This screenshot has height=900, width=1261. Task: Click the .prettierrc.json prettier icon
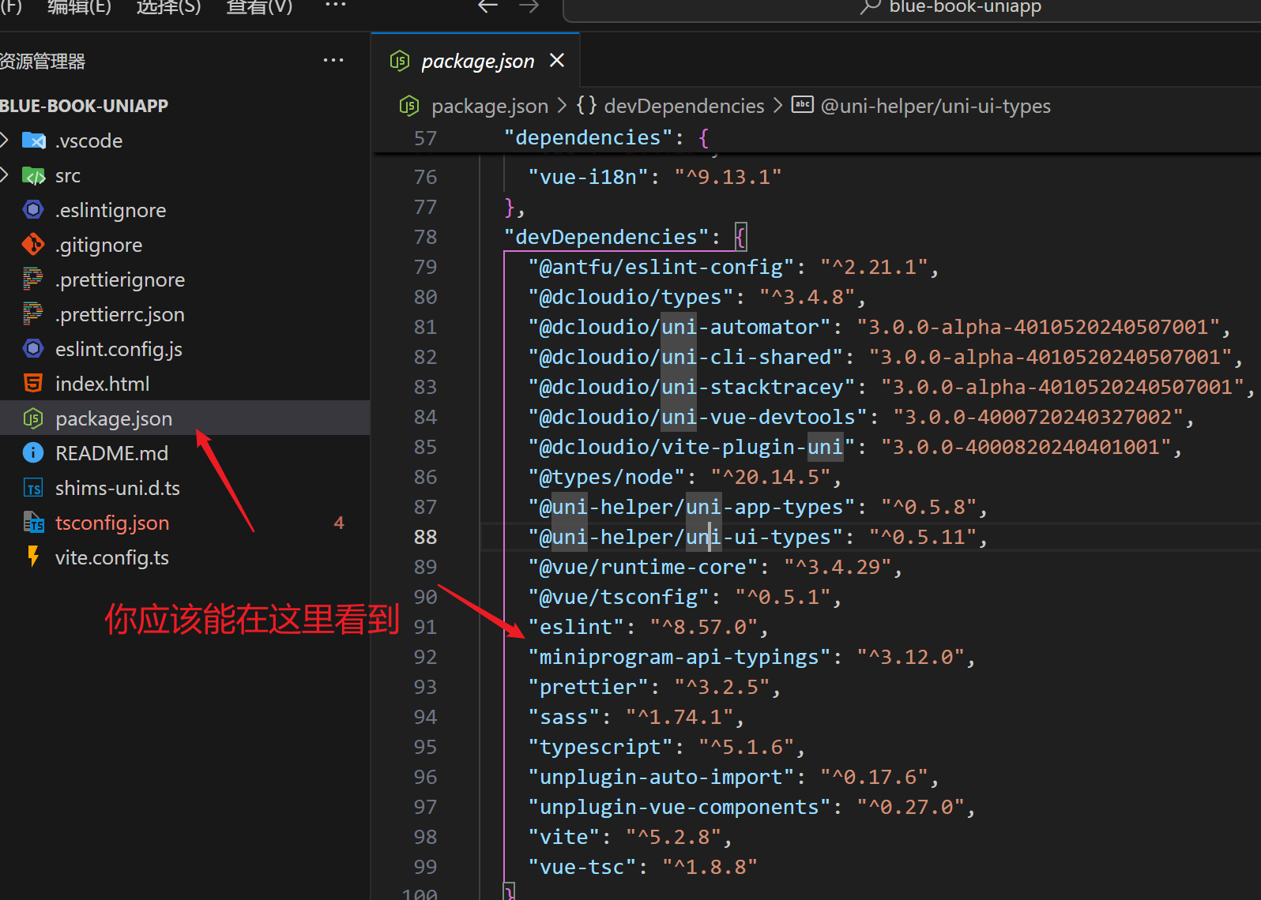coord(33,314)
